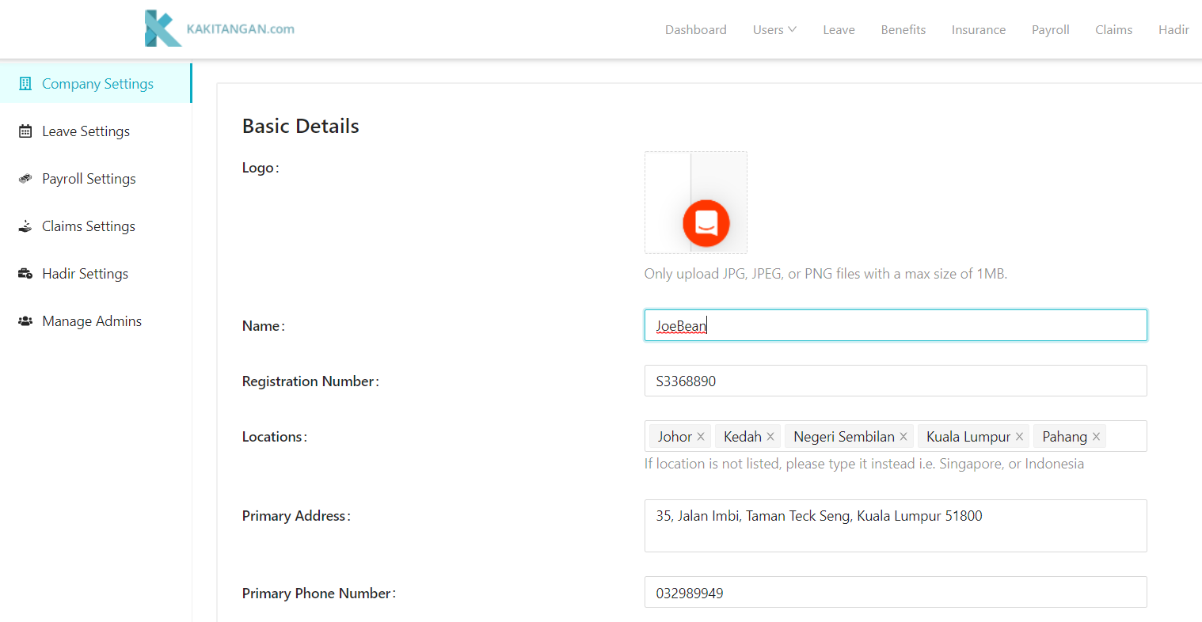The width and height of the screenshot is (1202, 622).
Task: Click the uploaded company logo thumbnail
Action: 696,203
